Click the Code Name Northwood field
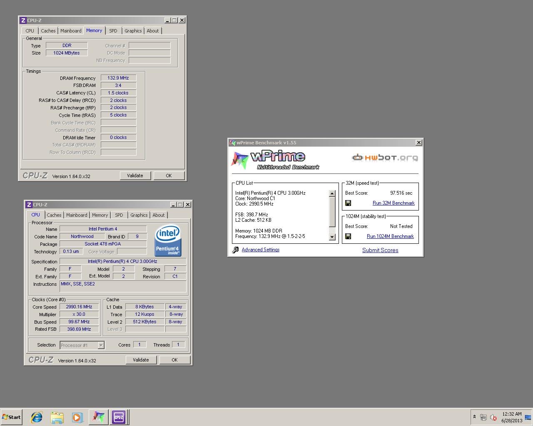This screenshot has width=533, height=426. click(82, 236)
